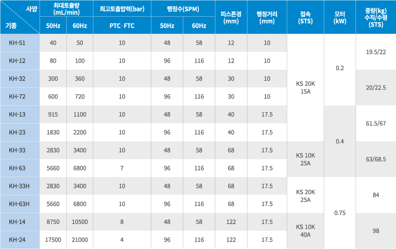Select the KH-24 model cell
This screenshot has width=396, height=249.
[x=17, y=240]
